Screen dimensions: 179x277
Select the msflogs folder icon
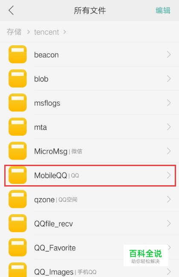point(17,102)
